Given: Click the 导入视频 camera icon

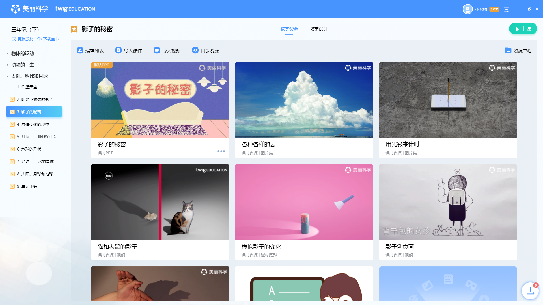Looking at the screenshot, I should pos(157,50).
